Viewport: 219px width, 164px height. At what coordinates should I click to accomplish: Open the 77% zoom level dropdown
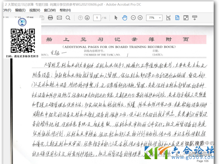click(x=154, y=18)
